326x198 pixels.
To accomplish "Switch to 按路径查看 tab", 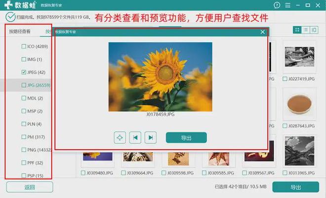I will (x=20, y=32).
